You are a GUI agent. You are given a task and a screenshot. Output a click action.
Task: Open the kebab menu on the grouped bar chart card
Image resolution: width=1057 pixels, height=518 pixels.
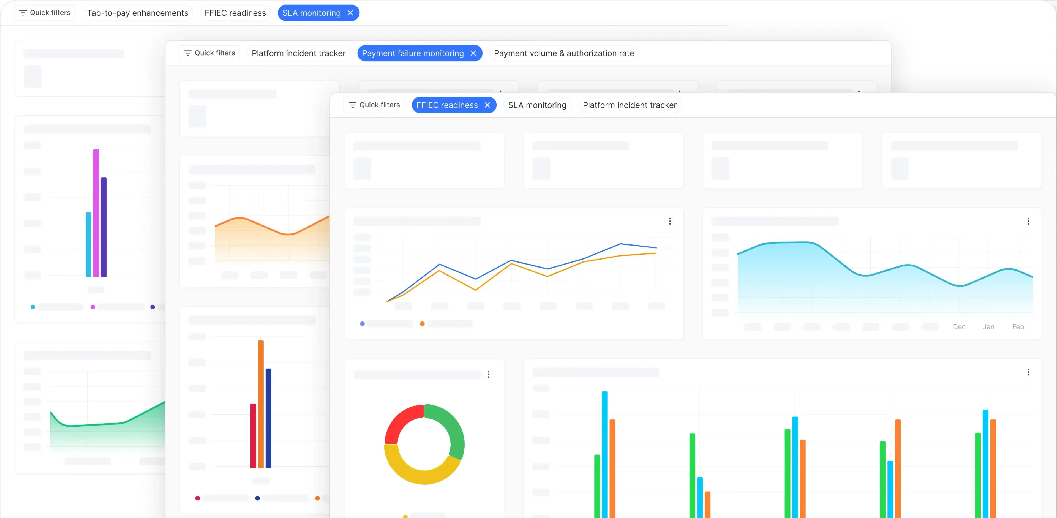click(x=1029, y=372)
